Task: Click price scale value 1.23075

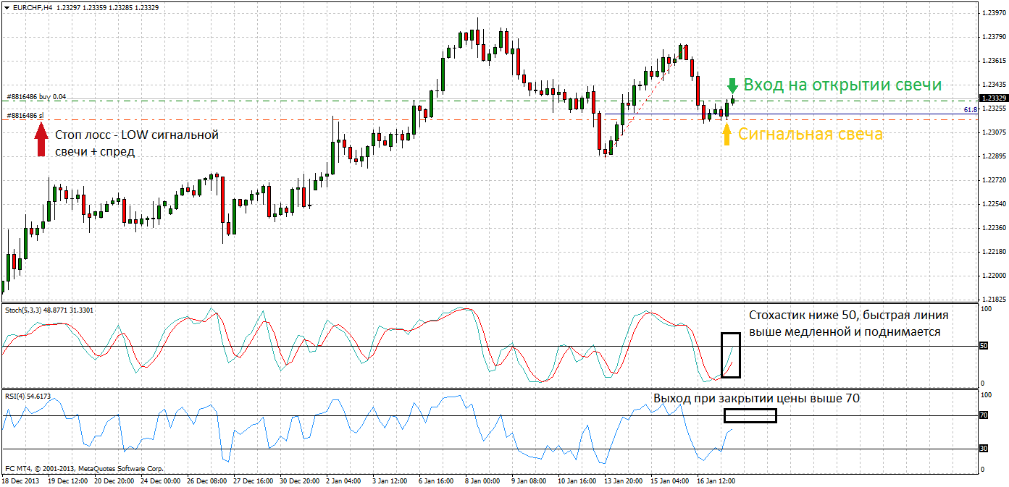Action: 993,132
